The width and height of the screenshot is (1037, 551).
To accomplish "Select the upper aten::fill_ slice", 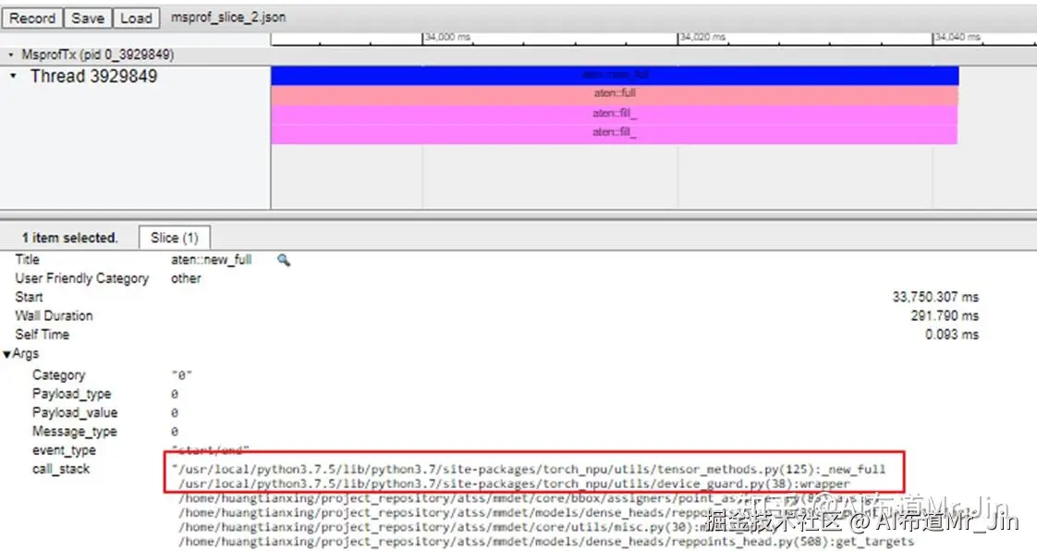I will click(x=615, y=115).
